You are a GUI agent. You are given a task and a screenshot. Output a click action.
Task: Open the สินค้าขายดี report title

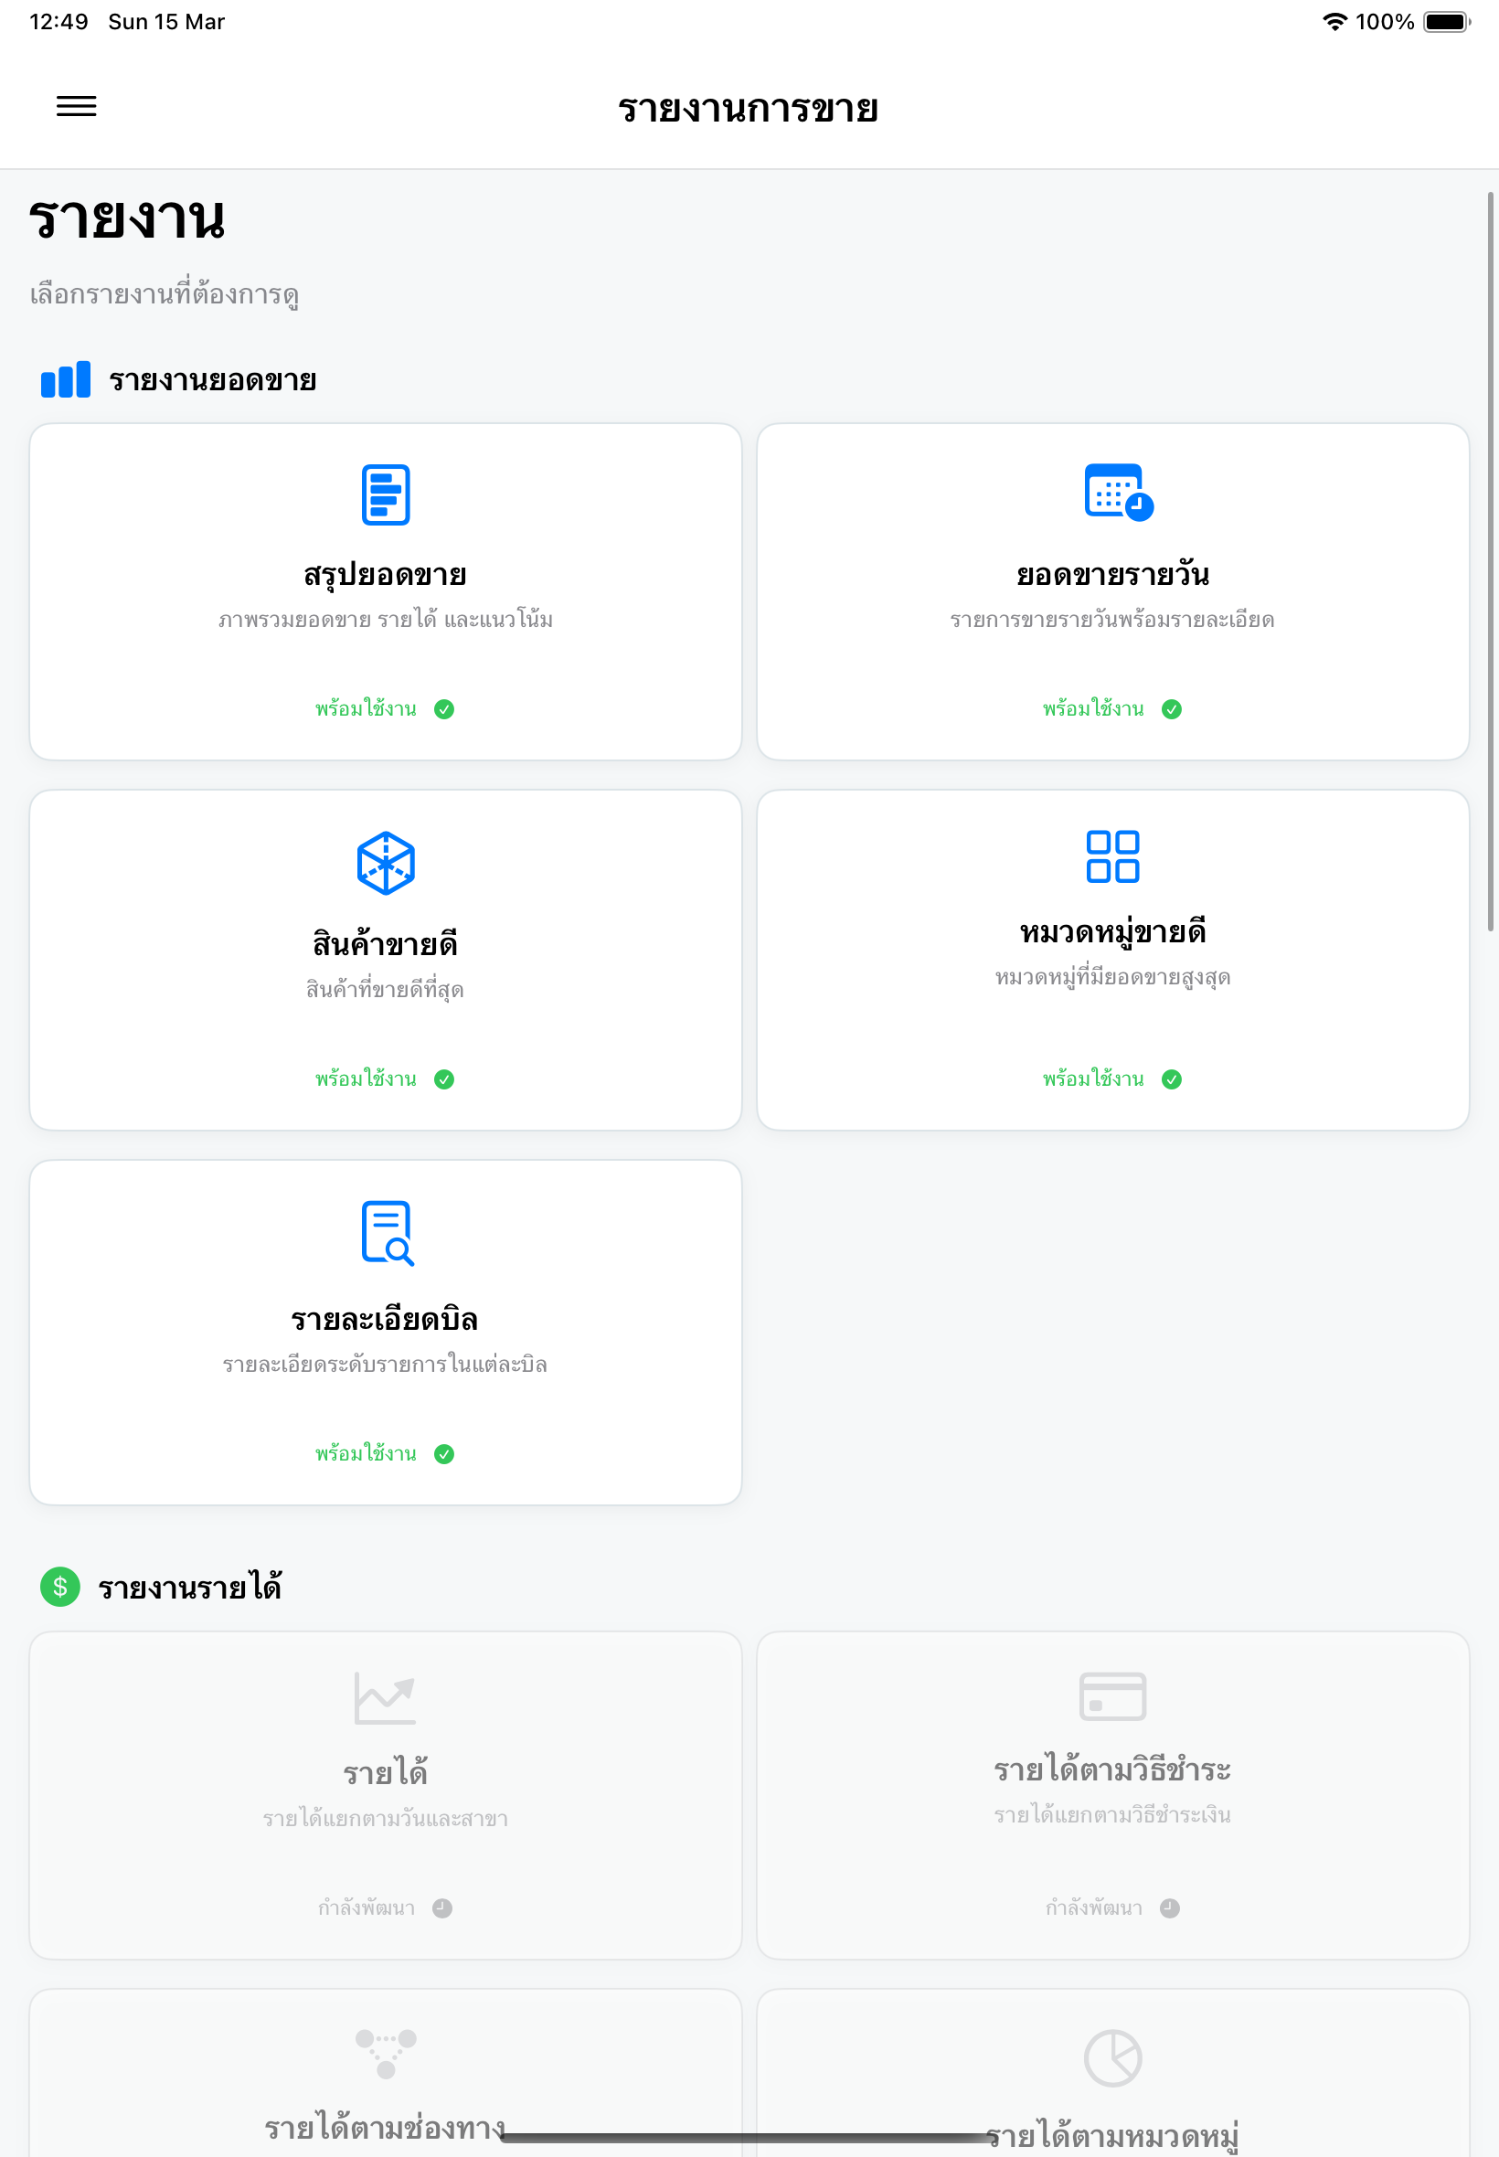pos(385,943)
